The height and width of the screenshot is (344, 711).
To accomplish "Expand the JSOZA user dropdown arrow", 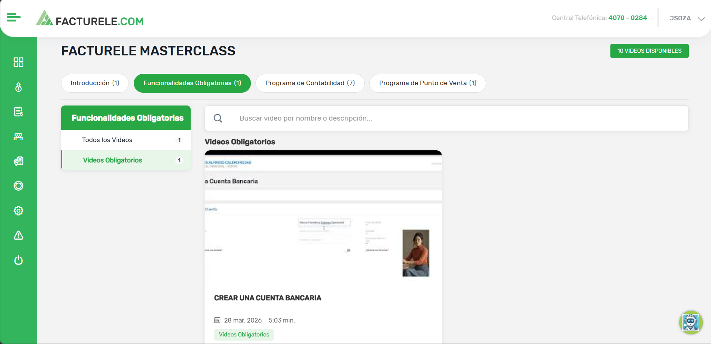I will [701, 19].
